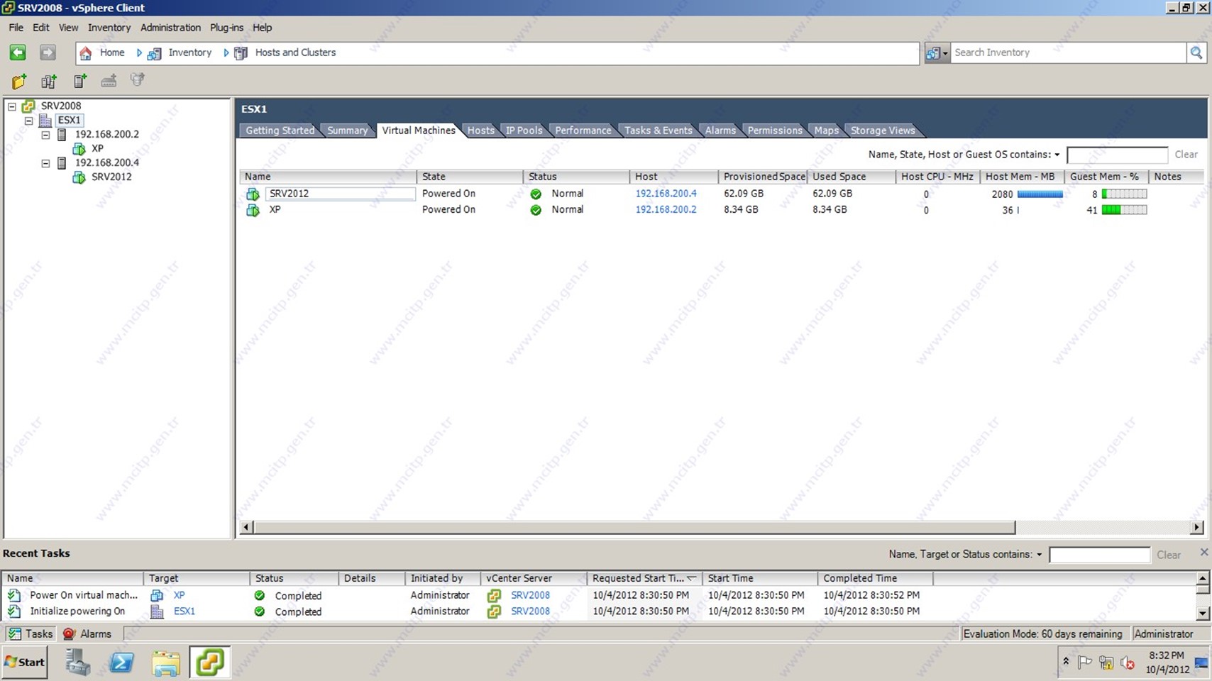Open the Plug-ins menu
This screenshot has width=1212, height=681.
[226, 28]
